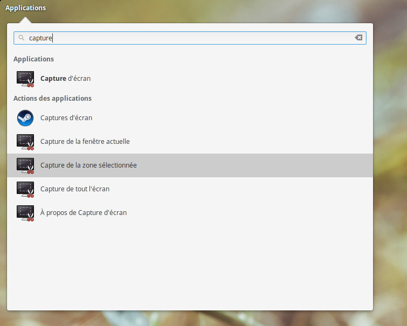Screen dimensions: 407x326
Task: Open Steam's Captures d'écran action
Action: 66,118
